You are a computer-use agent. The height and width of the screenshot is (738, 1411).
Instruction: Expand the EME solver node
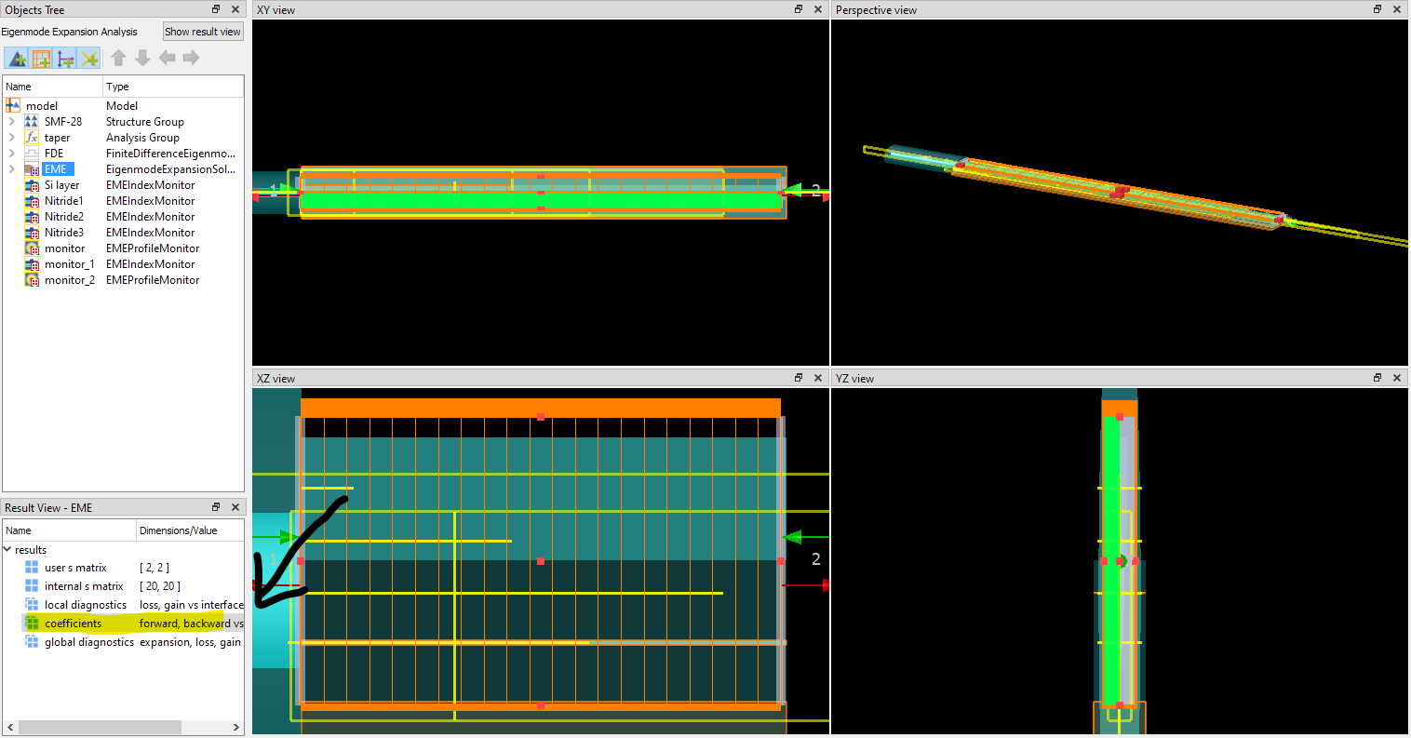11,169
